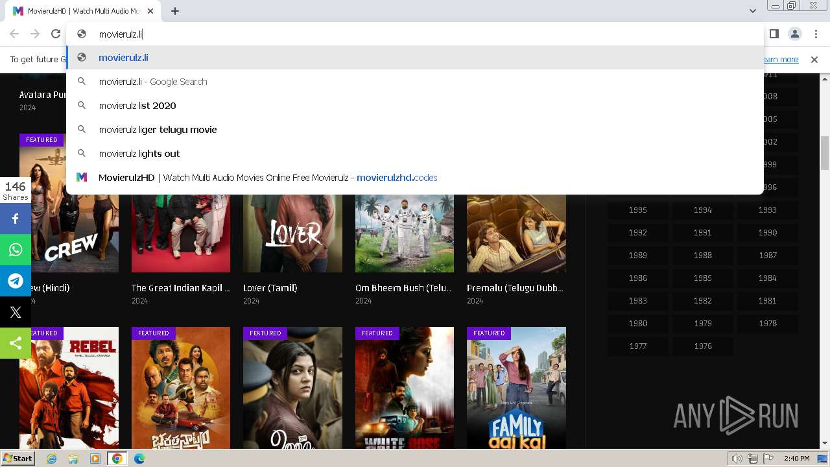Open the Premalu (Telugu Dubbed) poster
The image size is (830, 467).
[x=516, y=233]
